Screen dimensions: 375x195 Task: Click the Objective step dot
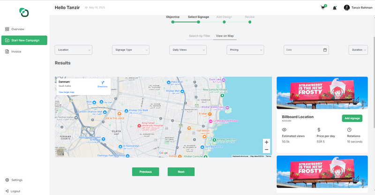(172, 22)
